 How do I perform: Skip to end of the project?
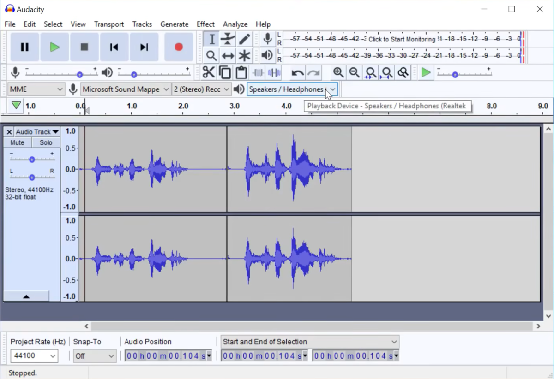144,47
